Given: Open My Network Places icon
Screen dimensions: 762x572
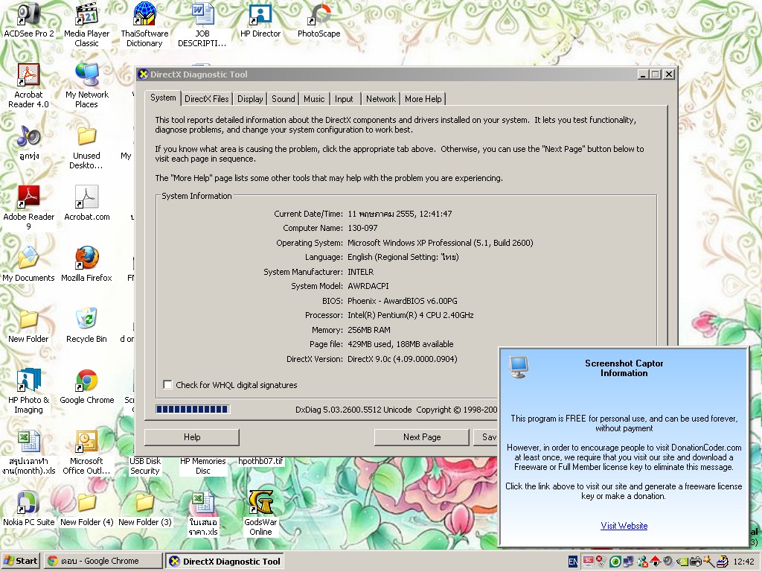Looking at the screenshot, I should point(86,86).
